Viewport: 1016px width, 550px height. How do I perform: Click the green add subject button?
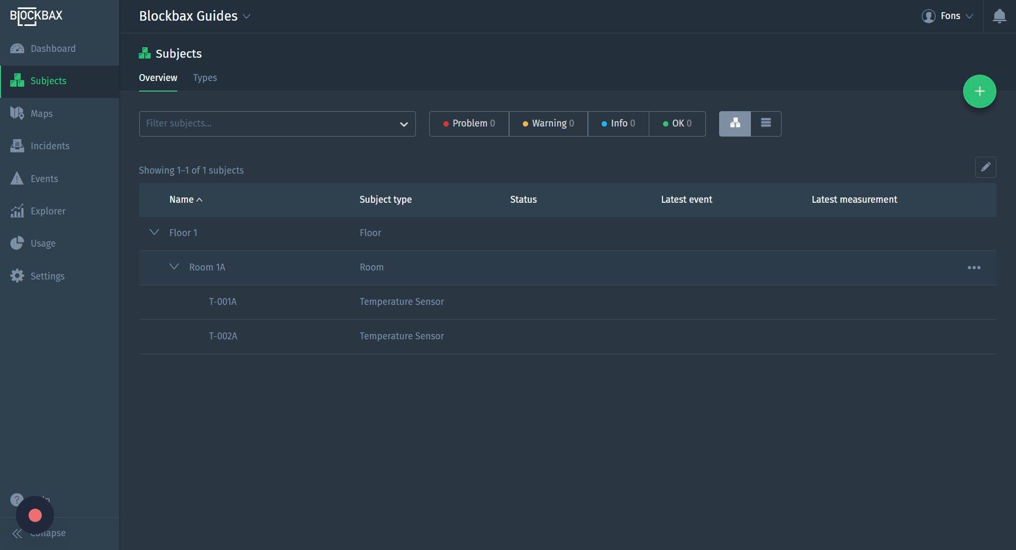pos(979,92)
